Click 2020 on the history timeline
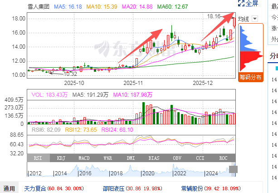The height and width of the screenshot is (193, 278). pos(148,173)
